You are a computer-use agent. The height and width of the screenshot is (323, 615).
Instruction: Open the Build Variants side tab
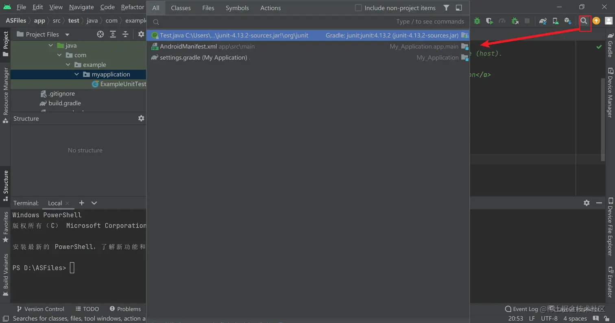6,275
